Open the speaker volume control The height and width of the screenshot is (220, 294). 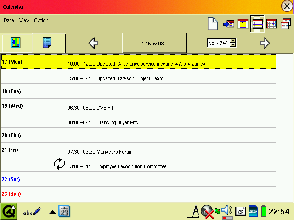click(226, 211)
